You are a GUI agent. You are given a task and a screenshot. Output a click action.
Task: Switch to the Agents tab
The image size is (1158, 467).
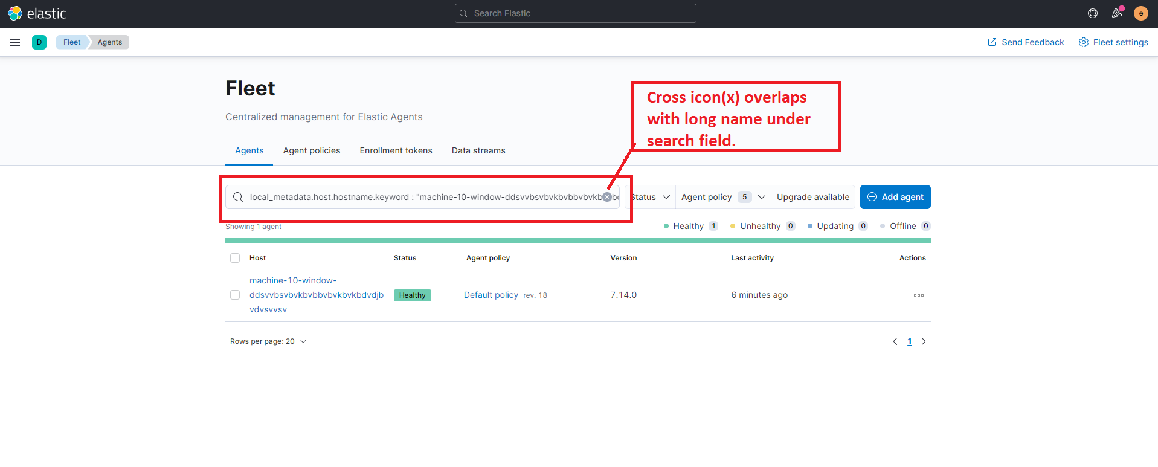249,150
